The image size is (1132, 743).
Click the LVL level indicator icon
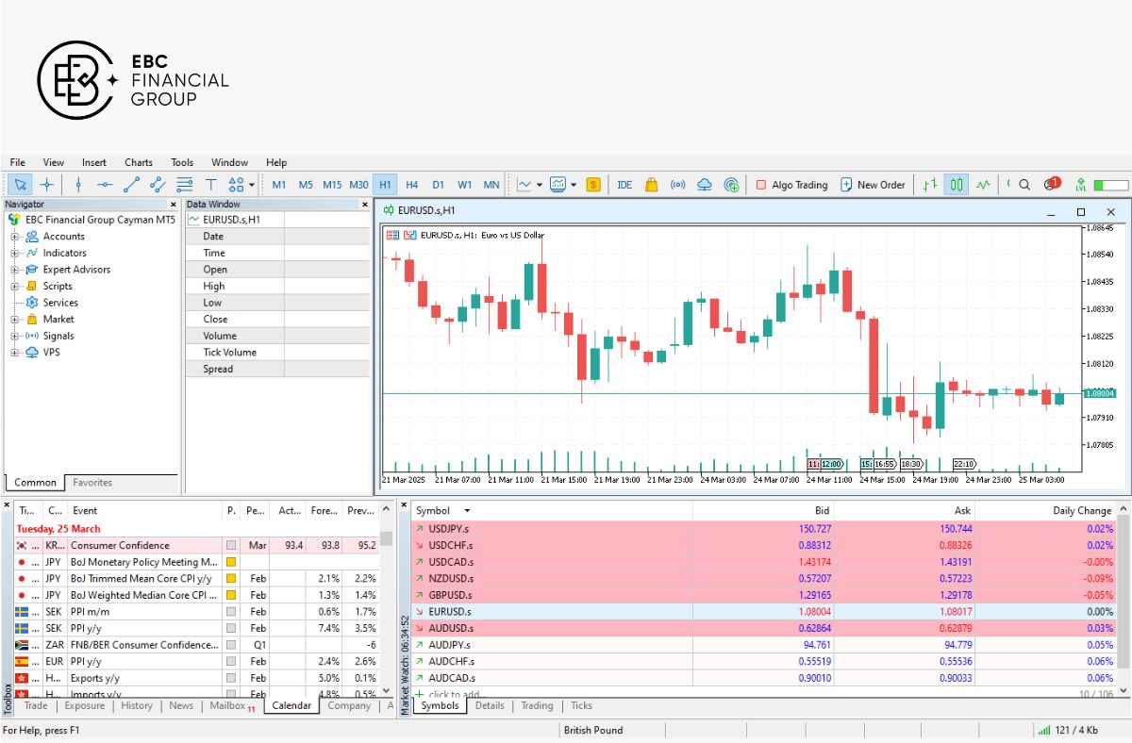pos(1081,185)
